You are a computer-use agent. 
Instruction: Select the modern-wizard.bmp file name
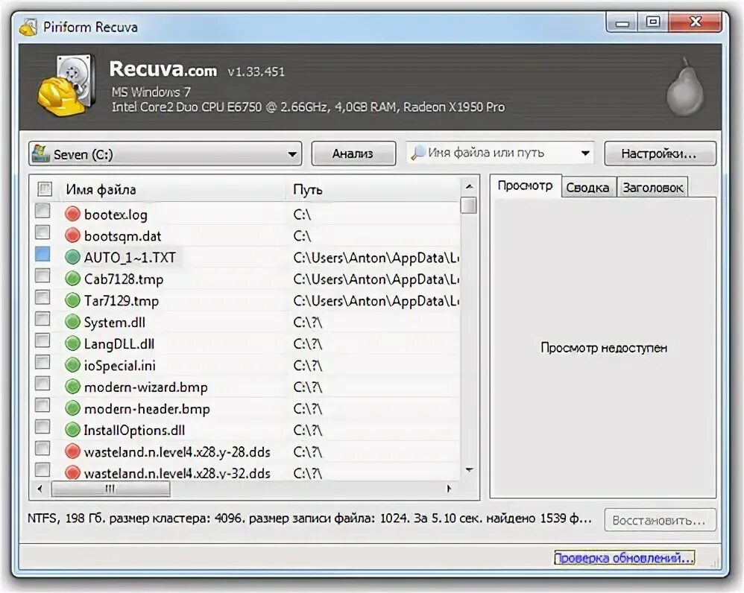coord(145,387)
